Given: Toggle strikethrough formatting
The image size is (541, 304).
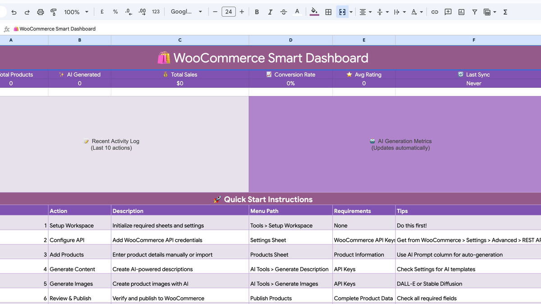Looking at the screenshot, I should [284, 12].
